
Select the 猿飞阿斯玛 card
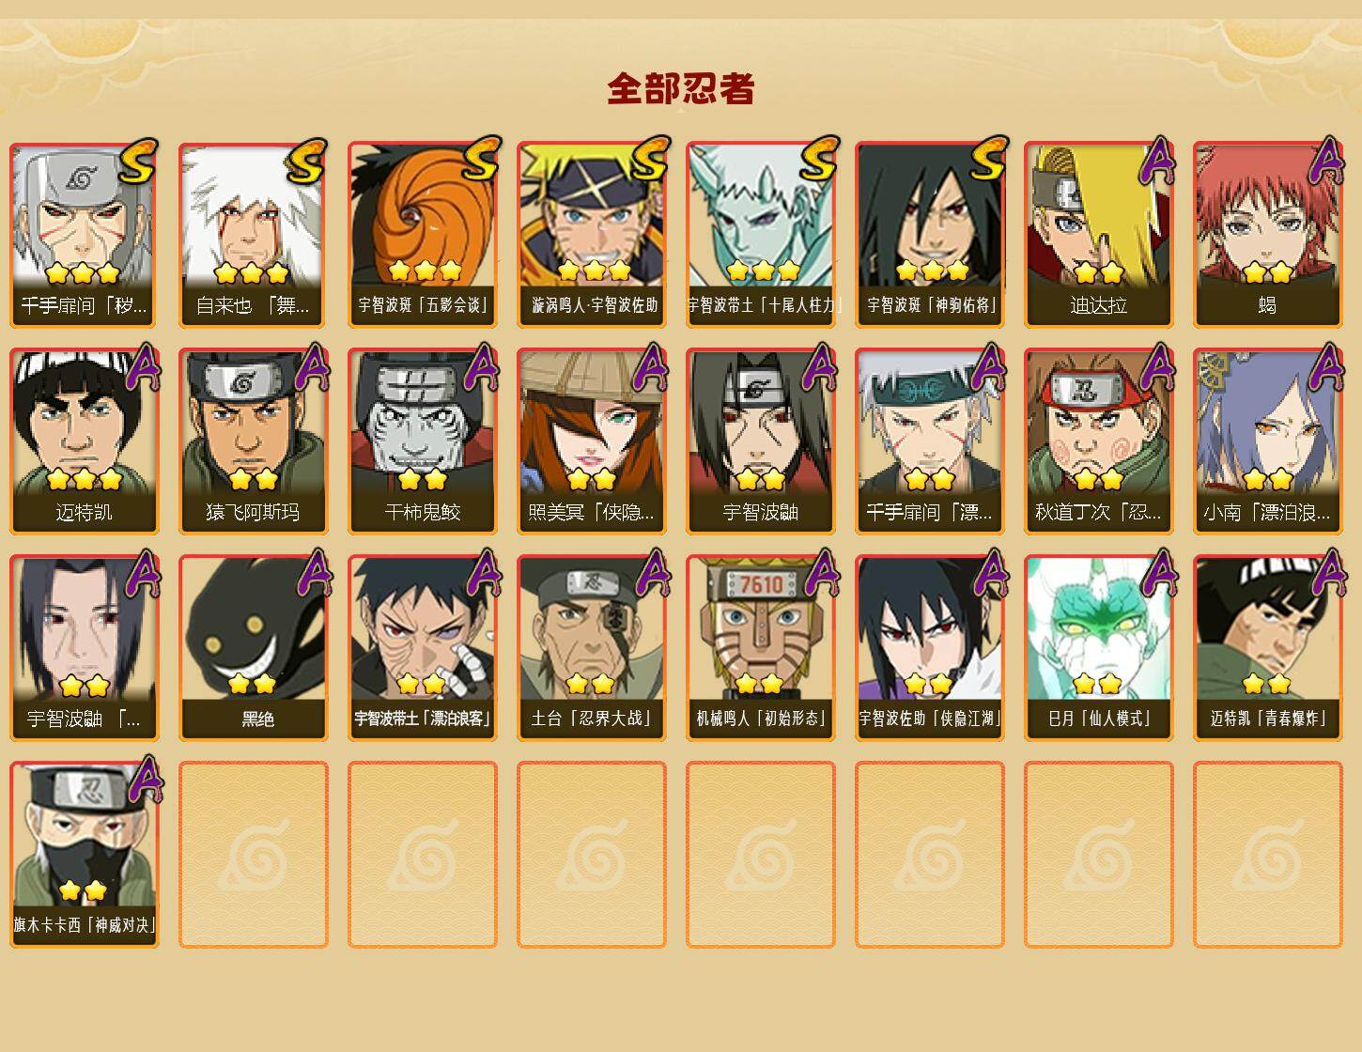point(254,441)
